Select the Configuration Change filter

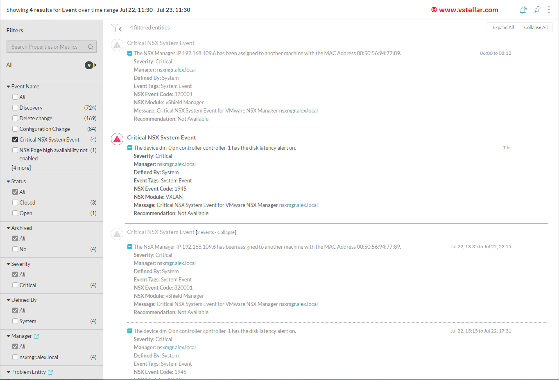[15, 129]
